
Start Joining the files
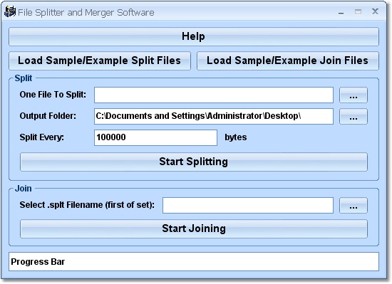click(x=194, y=229)
